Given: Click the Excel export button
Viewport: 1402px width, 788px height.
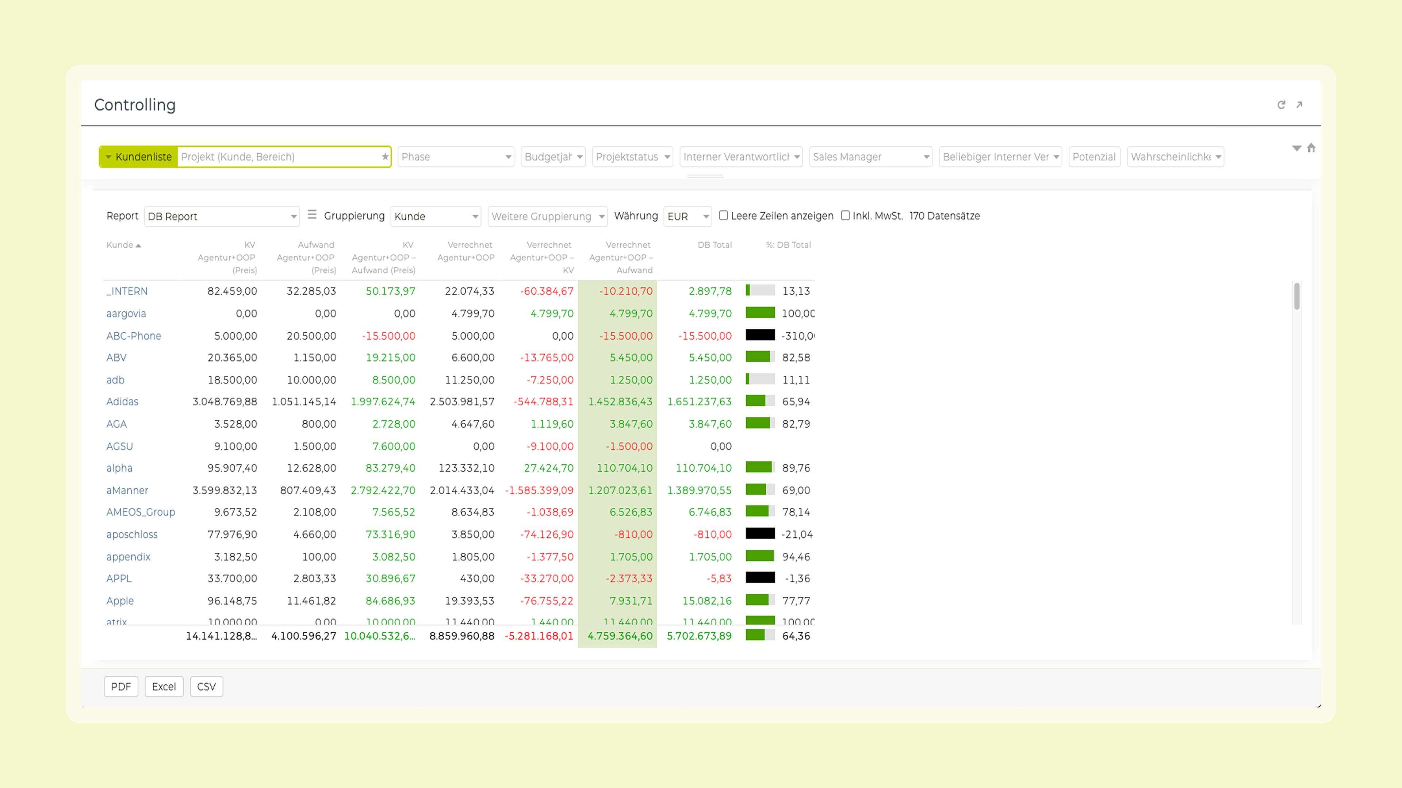Looking at the screenshot, I should pos(164,686).
